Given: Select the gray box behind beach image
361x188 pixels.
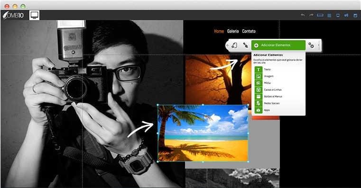Looking at the screenshot, I should (264, 143).
